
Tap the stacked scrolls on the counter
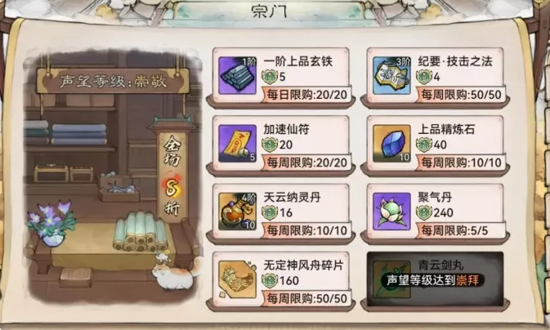[x=141, y=230]
